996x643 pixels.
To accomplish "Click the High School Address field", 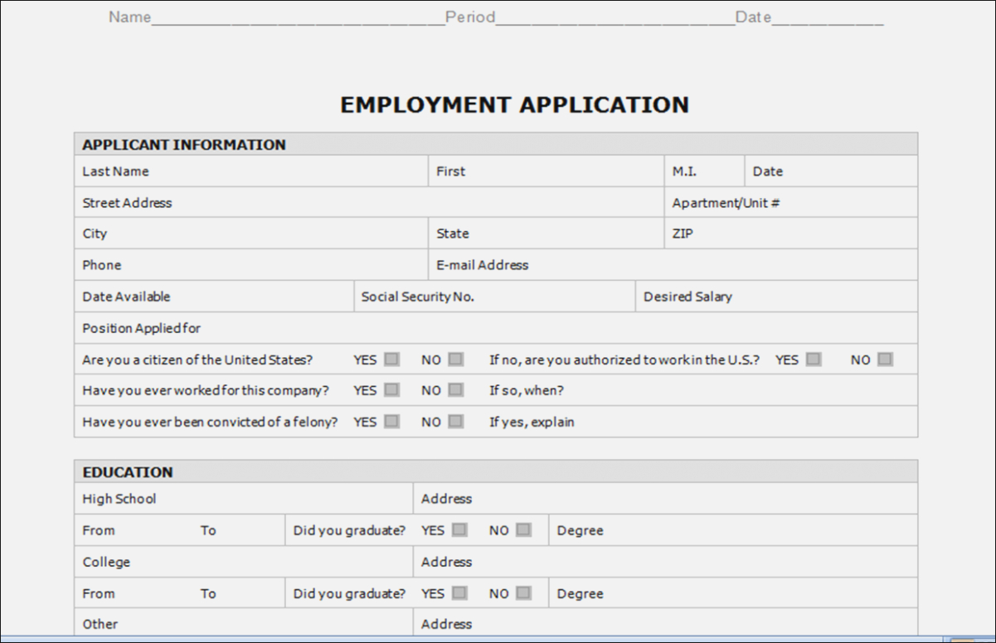I will (666, 498).
